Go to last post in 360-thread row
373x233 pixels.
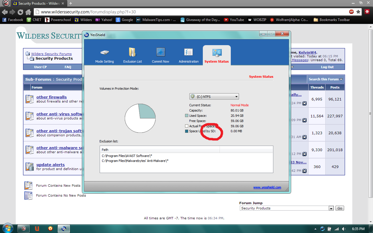click(305, 171)
